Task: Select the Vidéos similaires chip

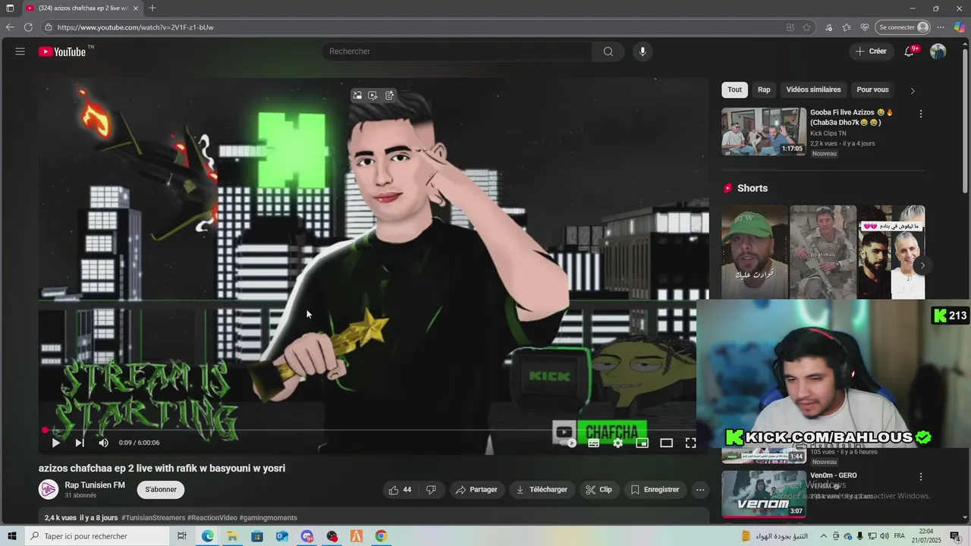Action: tap(813, 89)
